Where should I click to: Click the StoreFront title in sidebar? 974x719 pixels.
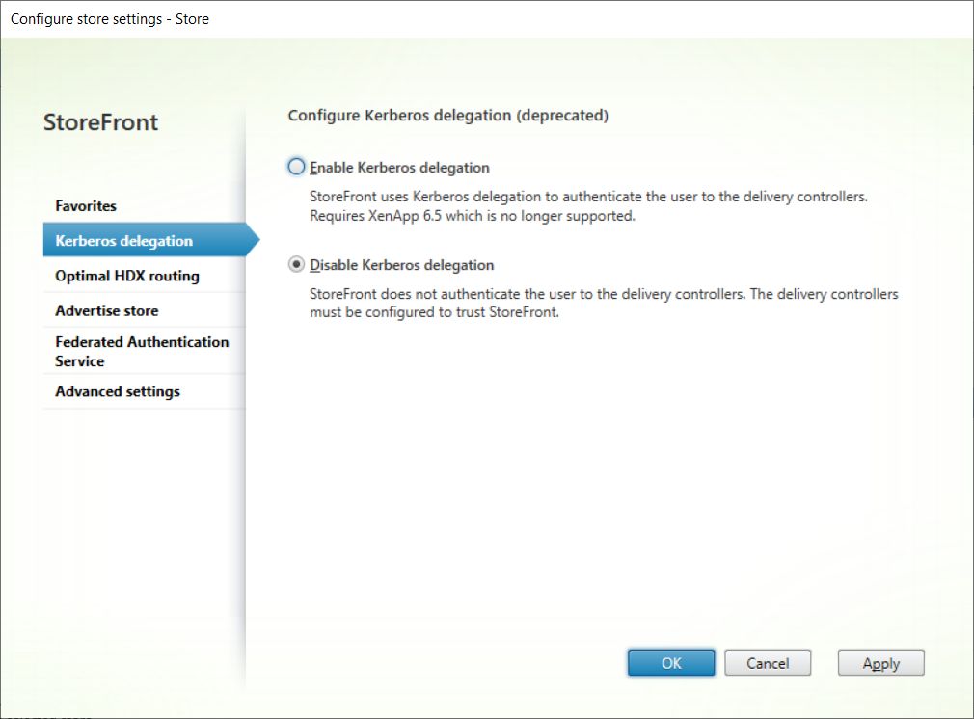coord(100,122)
